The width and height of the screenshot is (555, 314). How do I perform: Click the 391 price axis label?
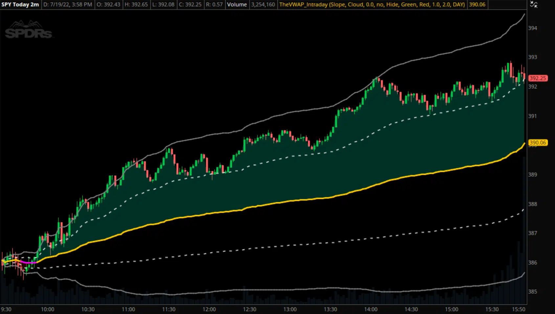533,116
